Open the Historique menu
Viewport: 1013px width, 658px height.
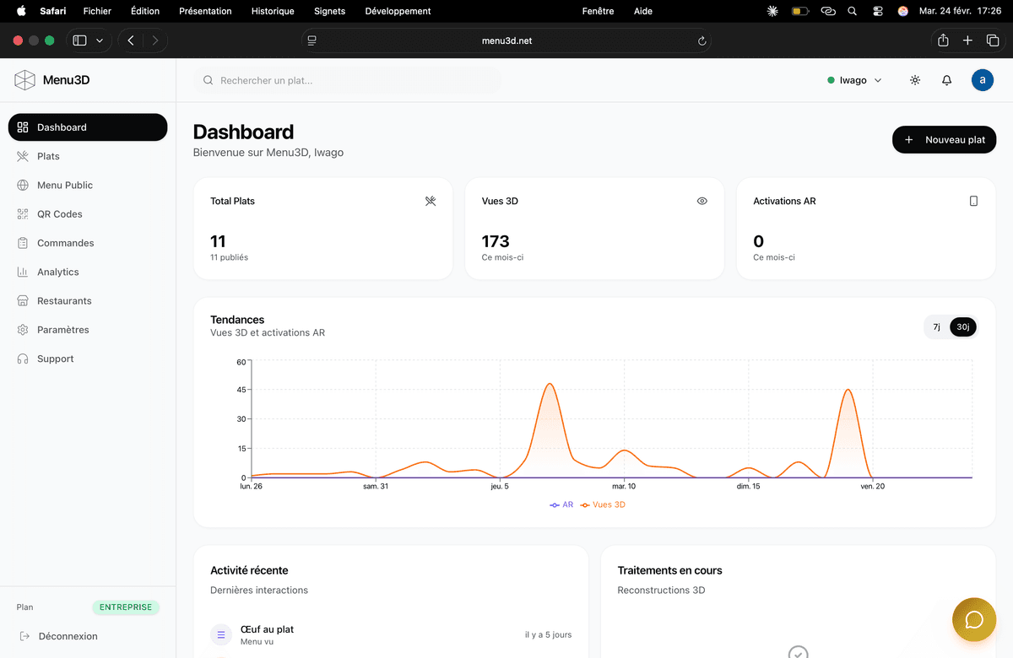273,11
